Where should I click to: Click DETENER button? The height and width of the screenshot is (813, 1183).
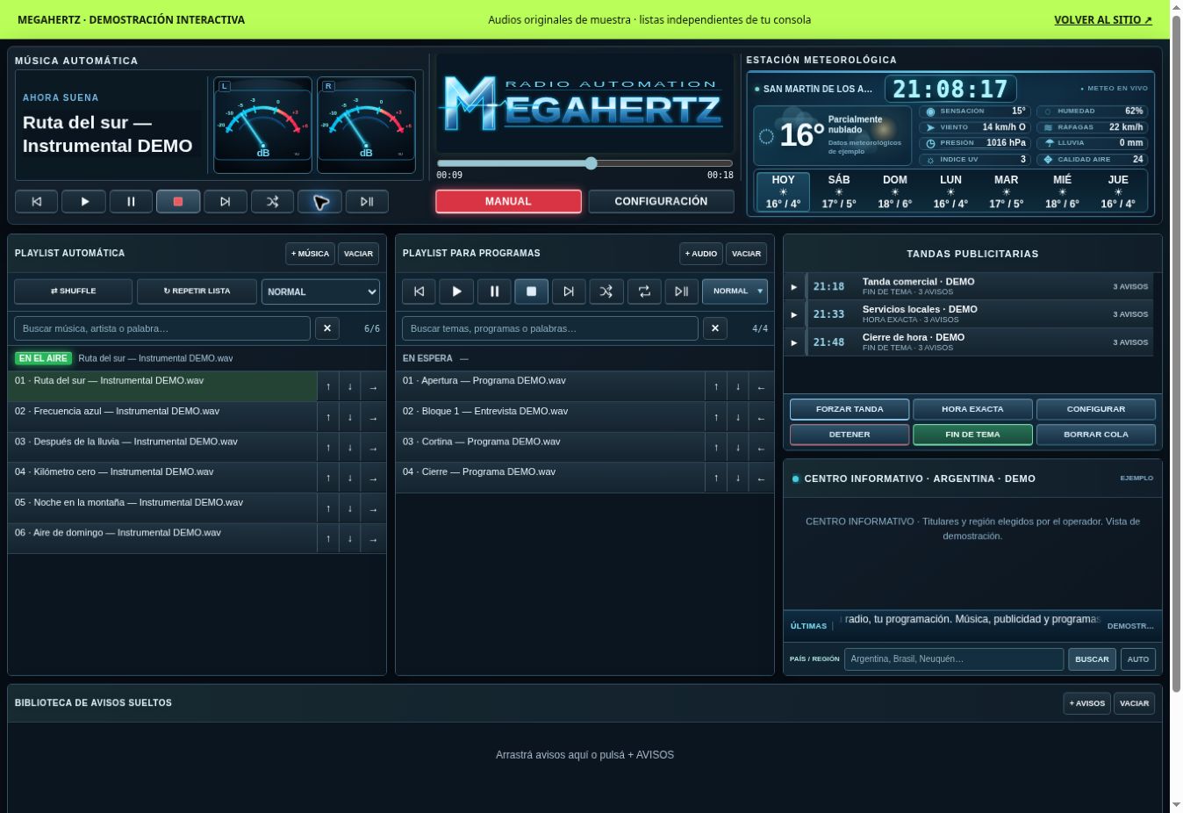tap(850, 435)
